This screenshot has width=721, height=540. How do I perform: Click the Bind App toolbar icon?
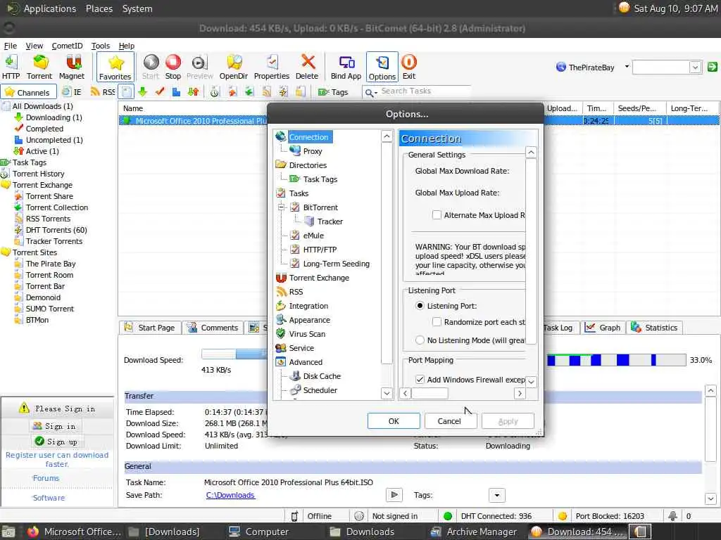[x=346, y=67]
